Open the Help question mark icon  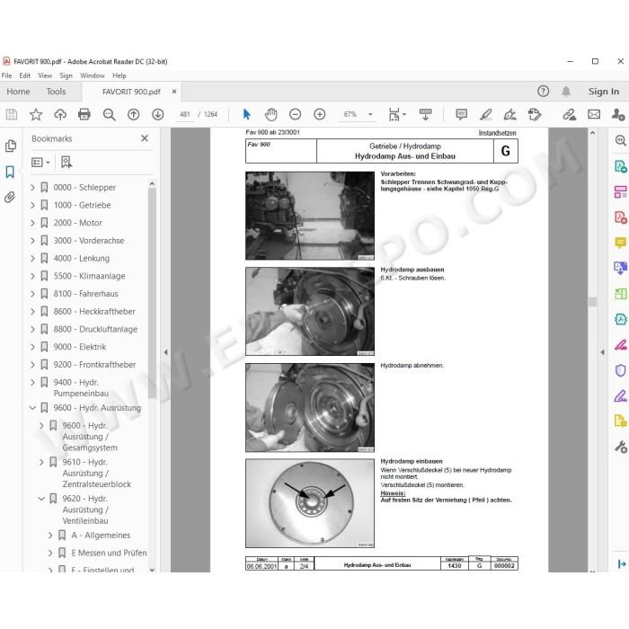click(543, 92)
